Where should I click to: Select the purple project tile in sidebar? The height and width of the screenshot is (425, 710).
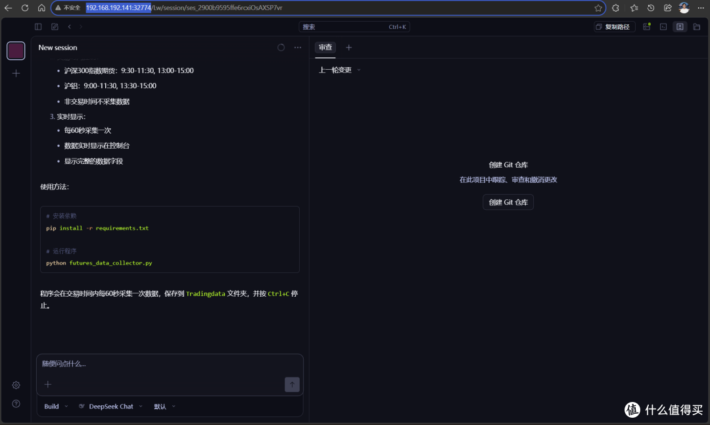coord(16,51)
